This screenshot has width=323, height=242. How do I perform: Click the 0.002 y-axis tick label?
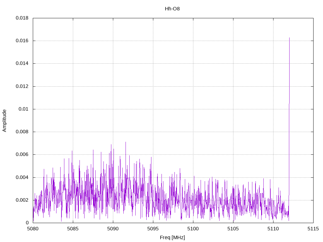point(22,200)
